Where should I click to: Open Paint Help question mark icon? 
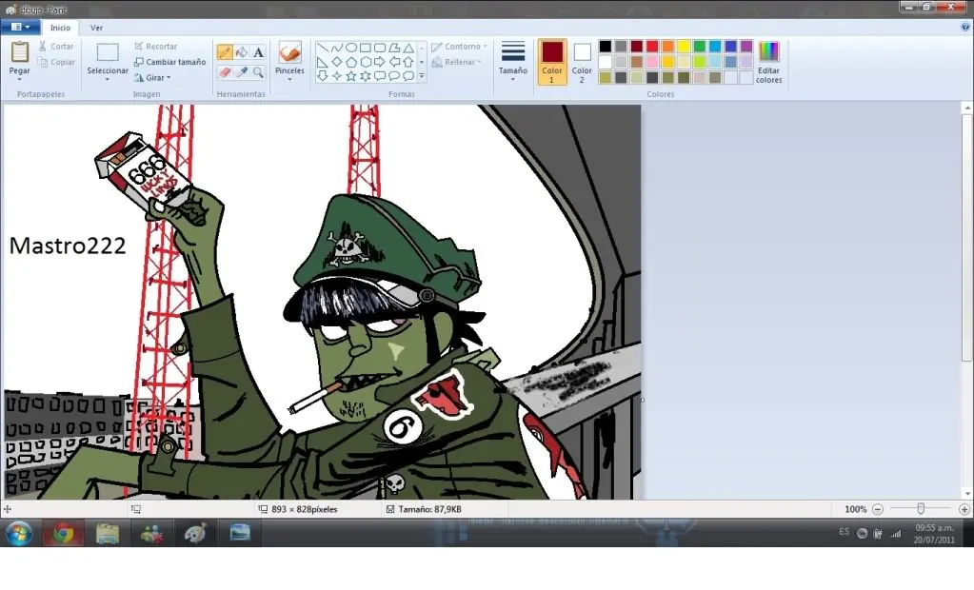click(965, 28)
